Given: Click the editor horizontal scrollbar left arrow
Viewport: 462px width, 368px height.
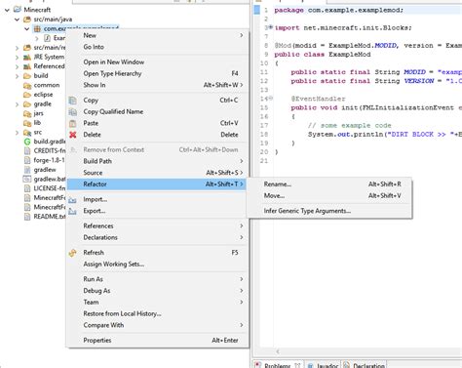Looking at the screenshot, I should [x=278, y=351].
